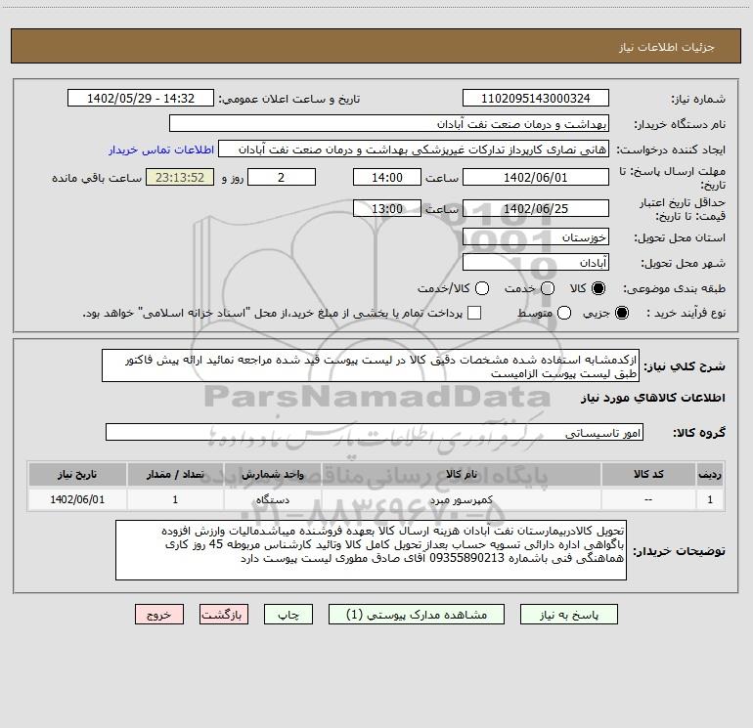Click the کد کالا column header
The image size is (753, 728).
coord(648,474)
